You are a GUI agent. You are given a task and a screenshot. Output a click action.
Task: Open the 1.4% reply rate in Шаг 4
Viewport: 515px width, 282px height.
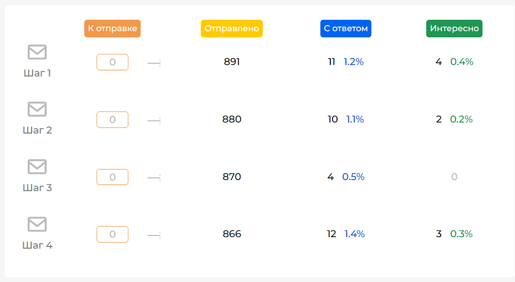click(x=354, y=234)
